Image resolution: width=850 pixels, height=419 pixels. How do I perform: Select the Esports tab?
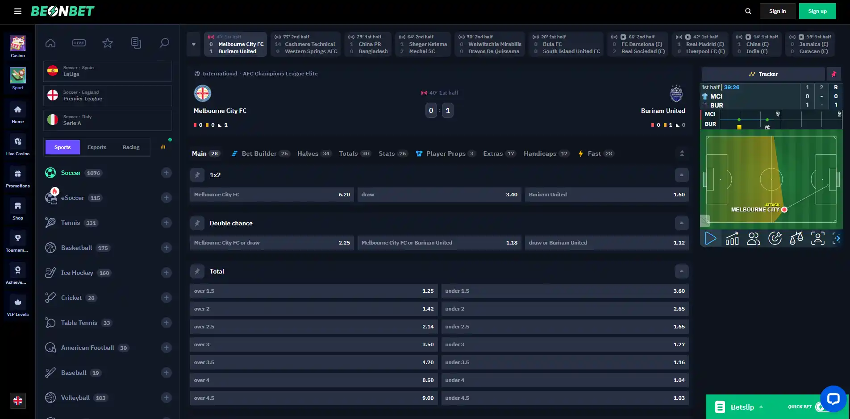click(97, 147)
